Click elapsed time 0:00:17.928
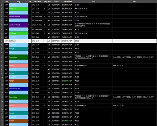 56,41
